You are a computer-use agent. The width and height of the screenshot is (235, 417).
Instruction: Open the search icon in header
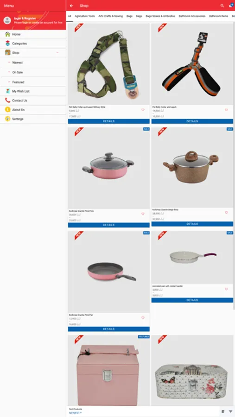coord(222,6)
